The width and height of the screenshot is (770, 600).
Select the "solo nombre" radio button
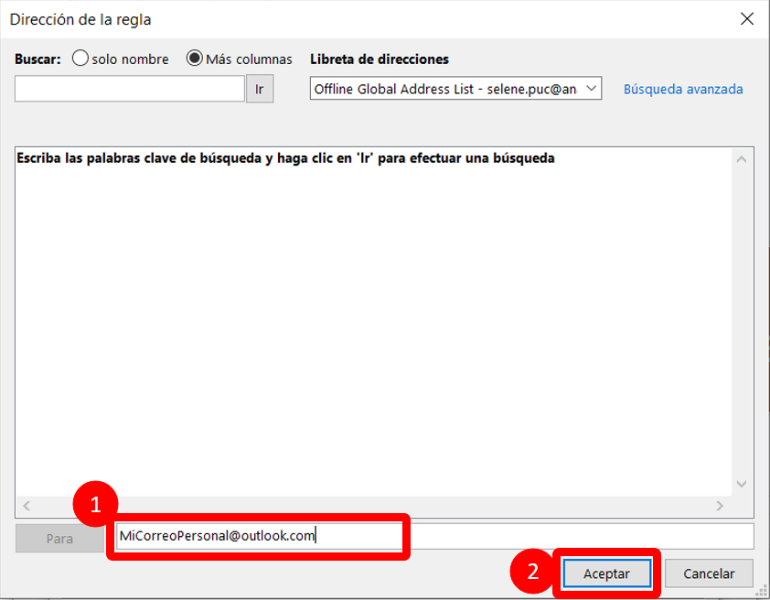click(x=80, y=59)
